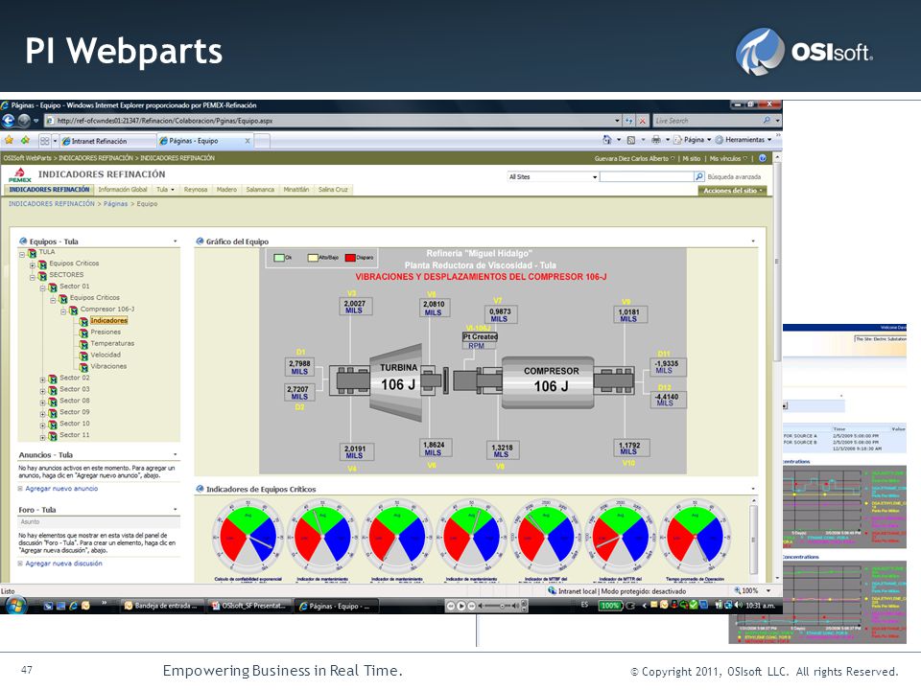Expand the Sector 03 tree node
Image resolution: width=921 pixels, height=690 pixels.
point(42,391)
